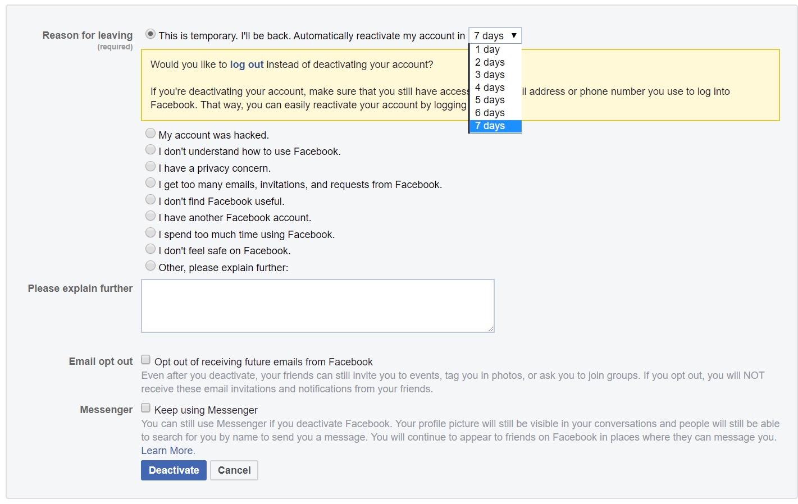The width and height of the screenshot is (798, 504).
Task: Select the highlighted "7 days" option
Action: click(490, 126)
